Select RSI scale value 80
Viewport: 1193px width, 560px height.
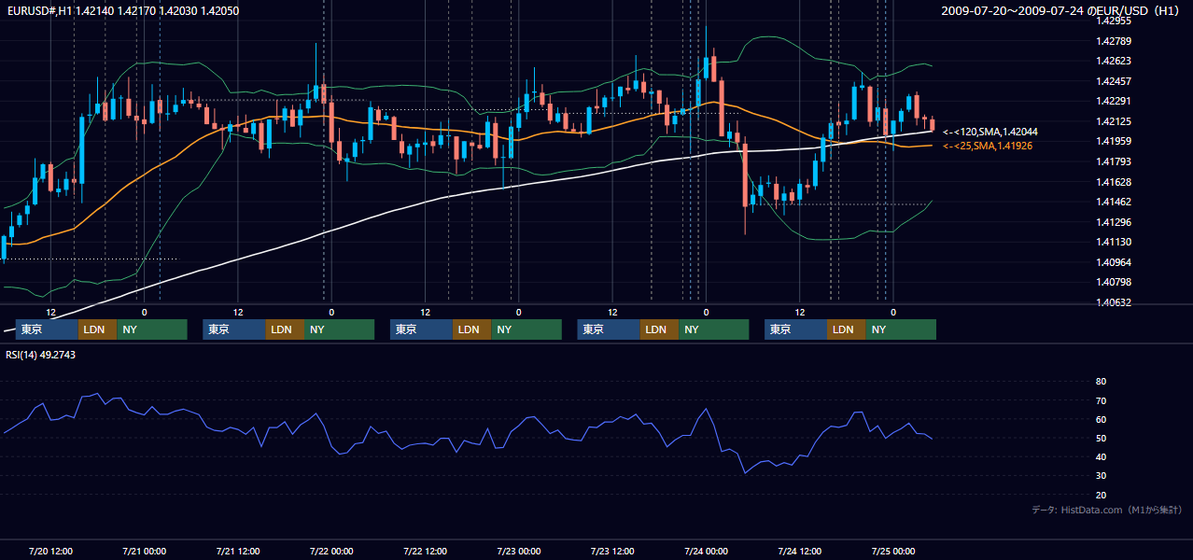tap(1101, 382)
